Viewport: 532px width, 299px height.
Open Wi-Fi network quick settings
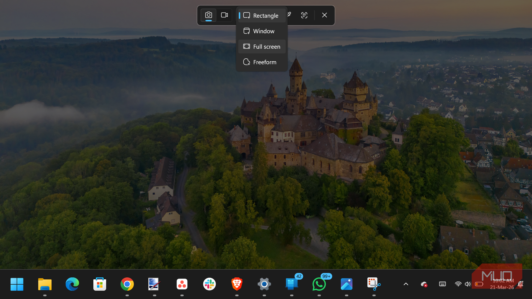(x=458, y=284)
